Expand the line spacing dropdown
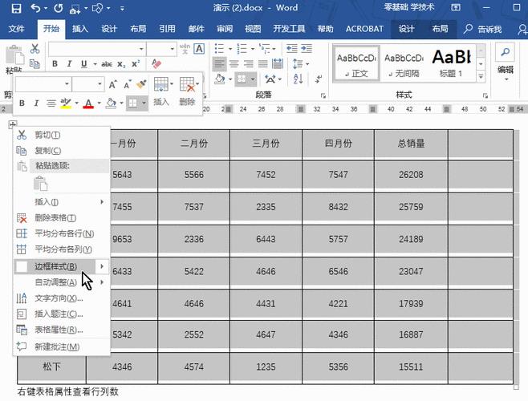 pos(307,64)
